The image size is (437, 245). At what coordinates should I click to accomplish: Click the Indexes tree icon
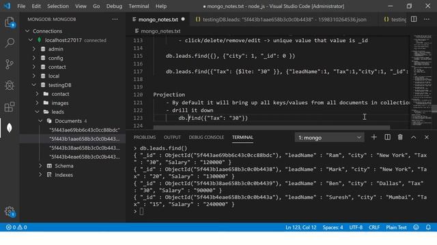point(49,175)
